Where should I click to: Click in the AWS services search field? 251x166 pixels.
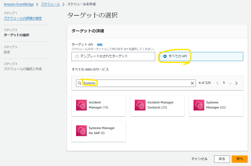click(136, 83)
